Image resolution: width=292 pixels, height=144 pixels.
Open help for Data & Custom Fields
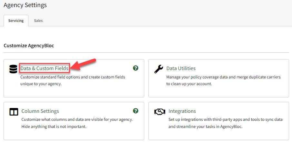pos(136,68)
